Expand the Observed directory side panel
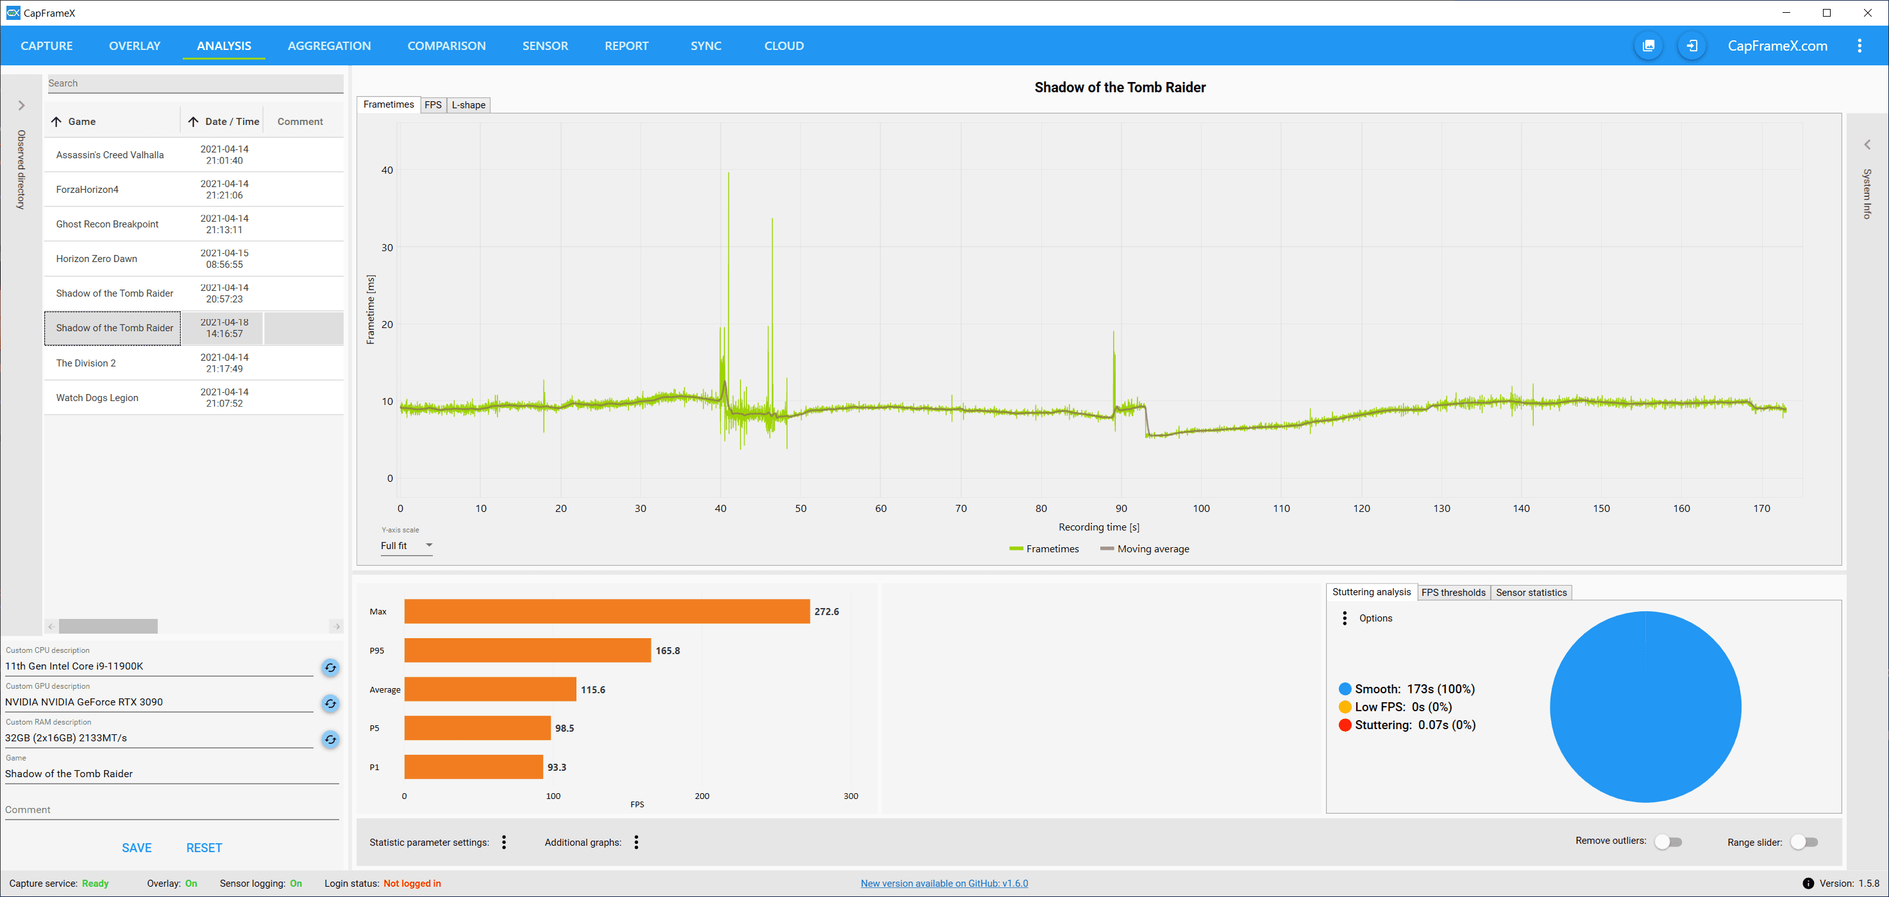 pos(21,106)
